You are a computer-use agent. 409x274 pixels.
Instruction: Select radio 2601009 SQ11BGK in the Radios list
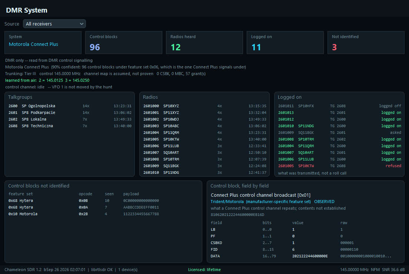pyautogui.click(x=204, y=166)
